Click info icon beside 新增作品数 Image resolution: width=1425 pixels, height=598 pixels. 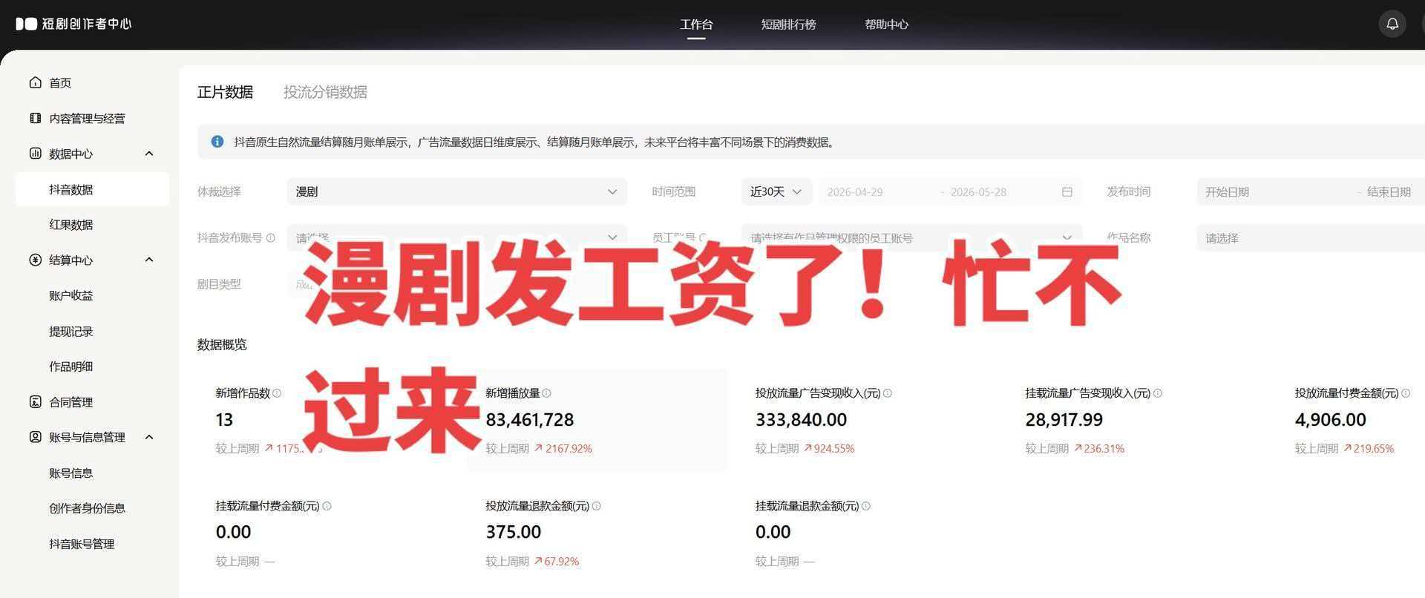(x=277, y=393)
